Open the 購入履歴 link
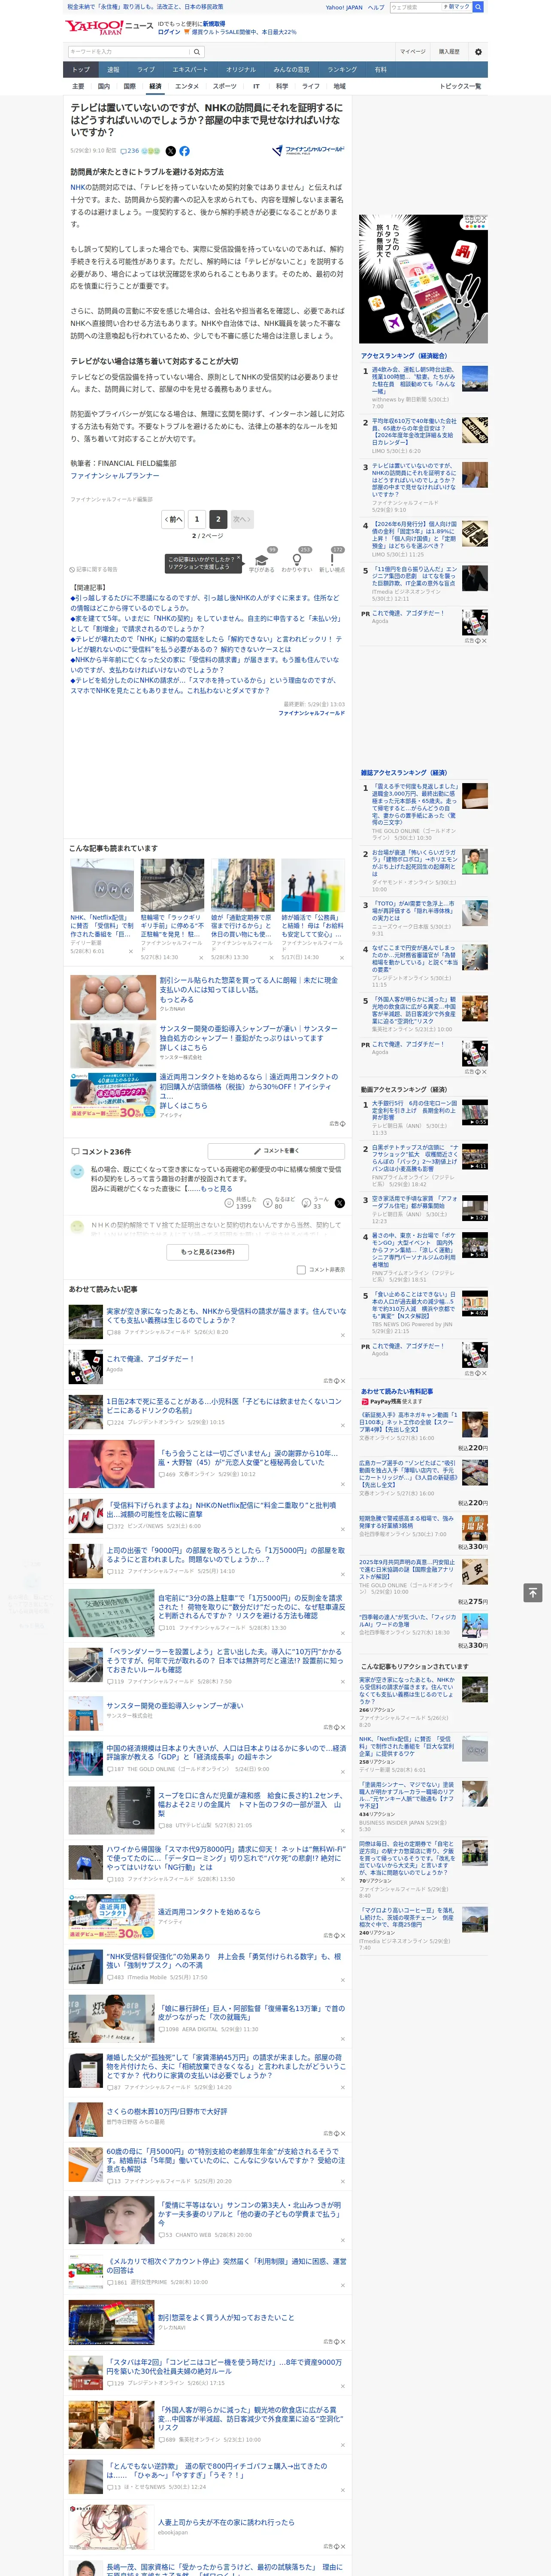This screenshot has height=2576, width=551. [449, 51]
